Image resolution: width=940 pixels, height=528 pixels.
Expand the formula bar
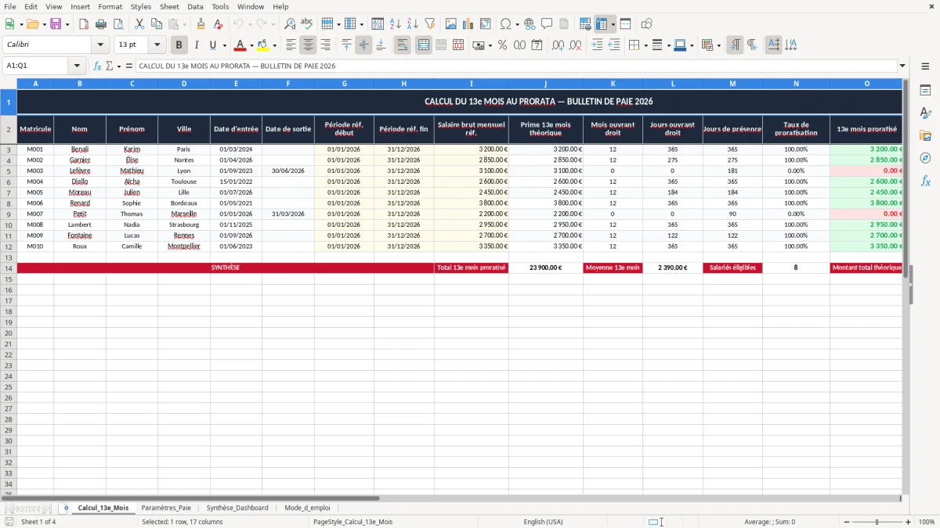click(x=902, y=66)
